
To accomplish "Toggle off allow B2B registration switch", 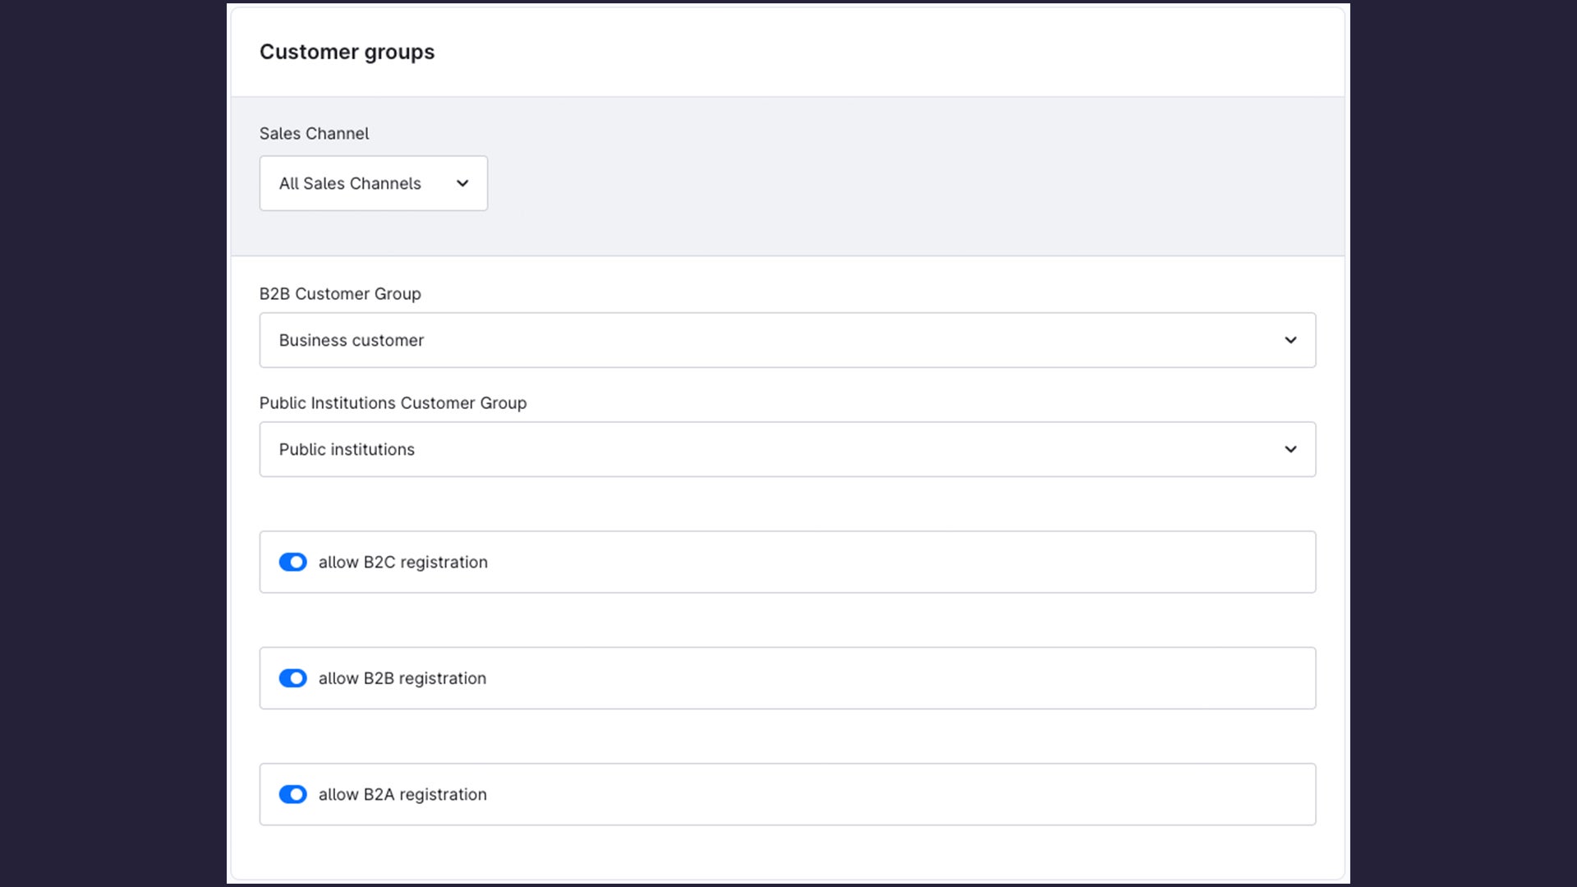I will (x=292, y=678).
